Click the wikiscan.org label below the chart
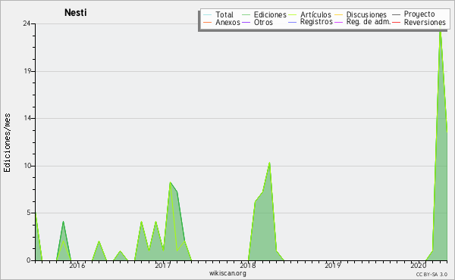 pos(227,272)
